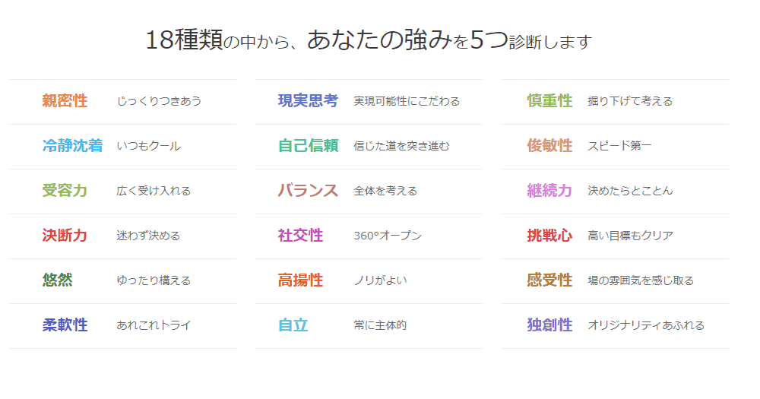760x399 pixels.
Task: Select the 社交性 label
Action: [x=300, y=235]
